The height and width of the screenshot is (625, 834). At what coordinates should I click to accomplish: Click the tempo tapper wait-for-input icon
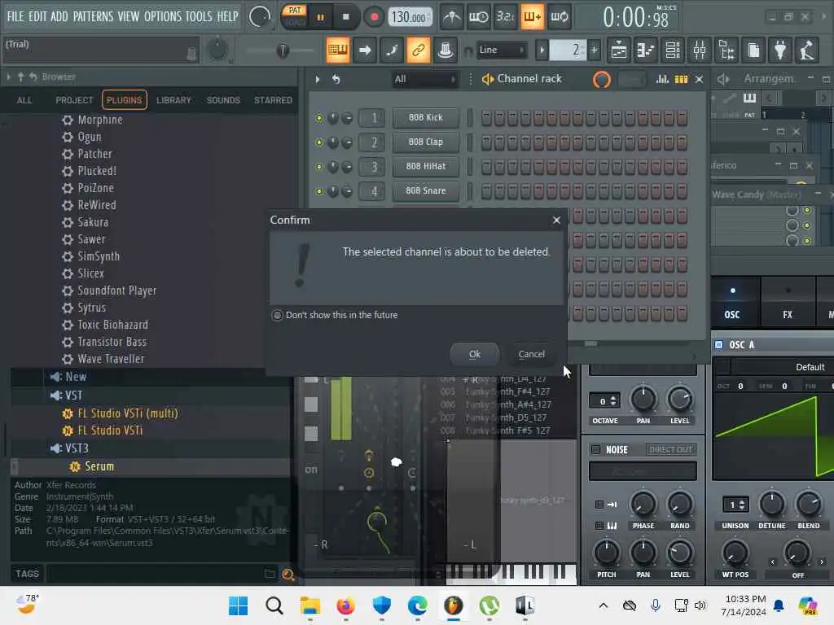click(479, 17)
